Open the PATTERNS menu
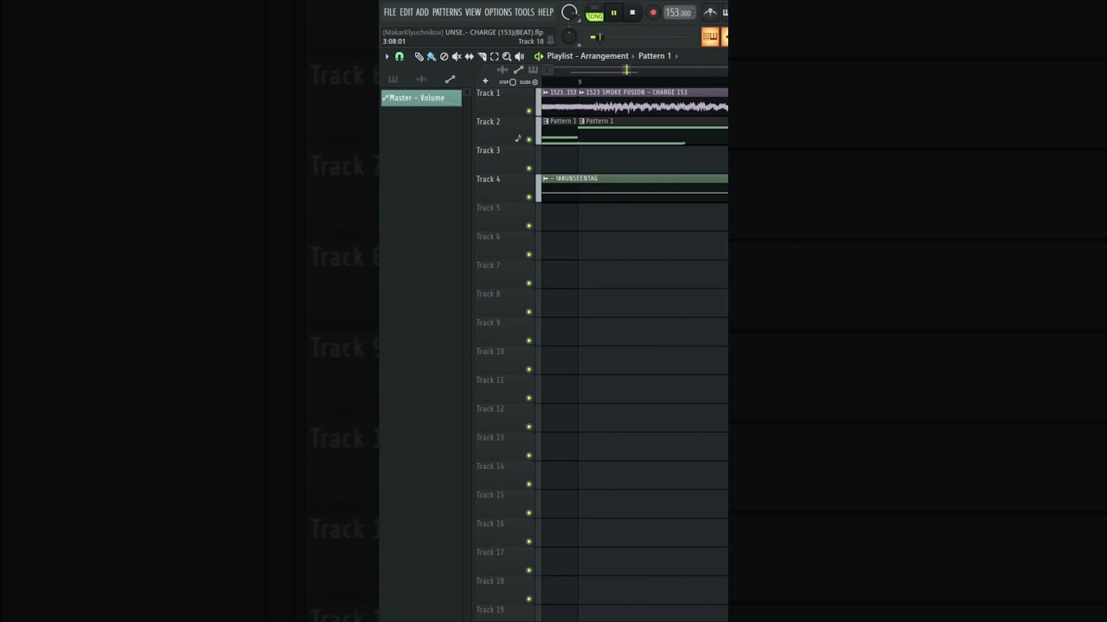 tap(447, 12)
